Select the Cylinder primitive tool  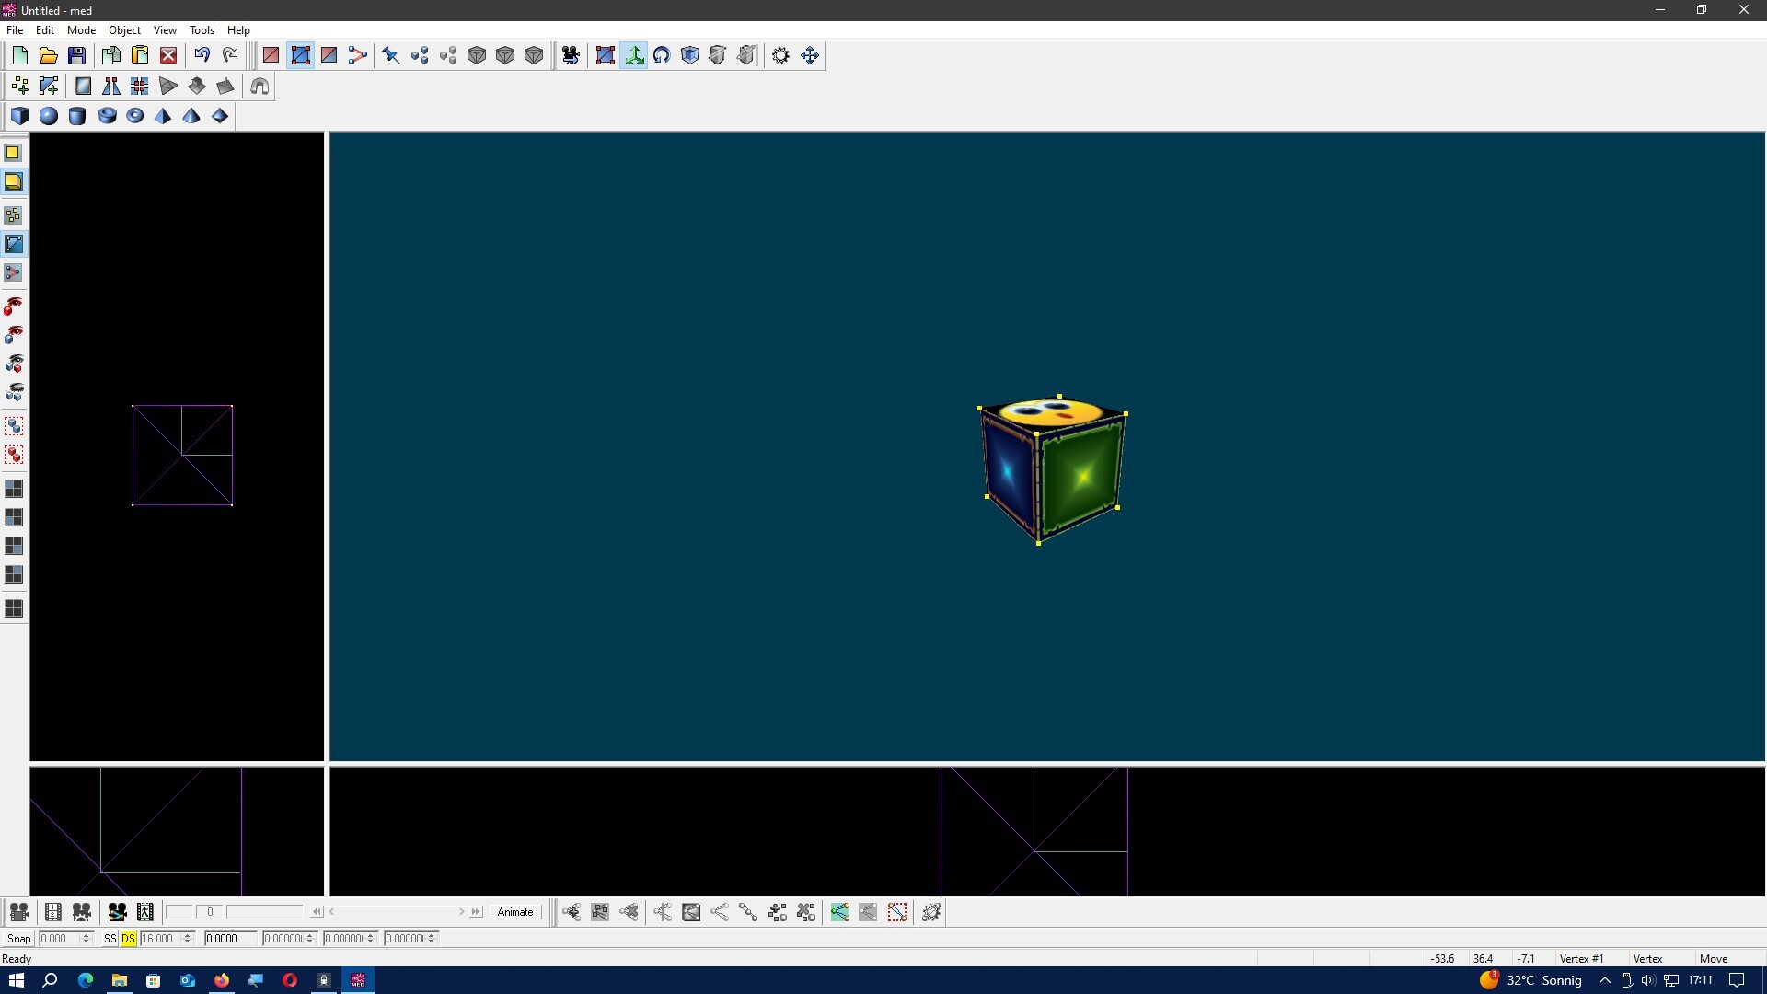point(77,116)
